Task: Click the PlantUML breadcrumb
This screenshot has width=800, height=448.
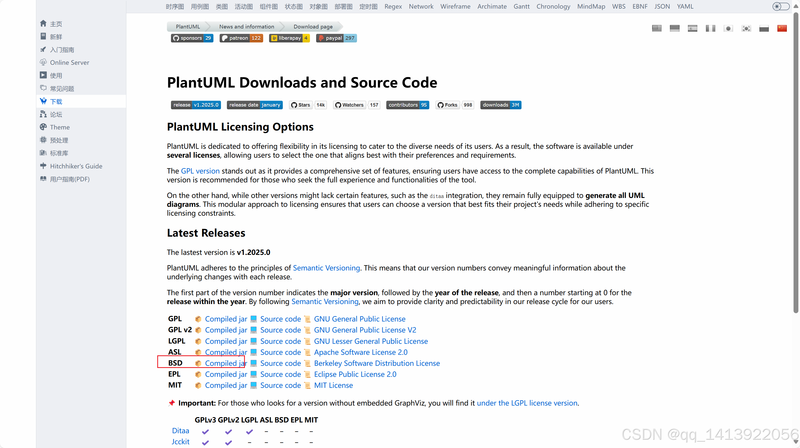Action: (x=188, y=27)
